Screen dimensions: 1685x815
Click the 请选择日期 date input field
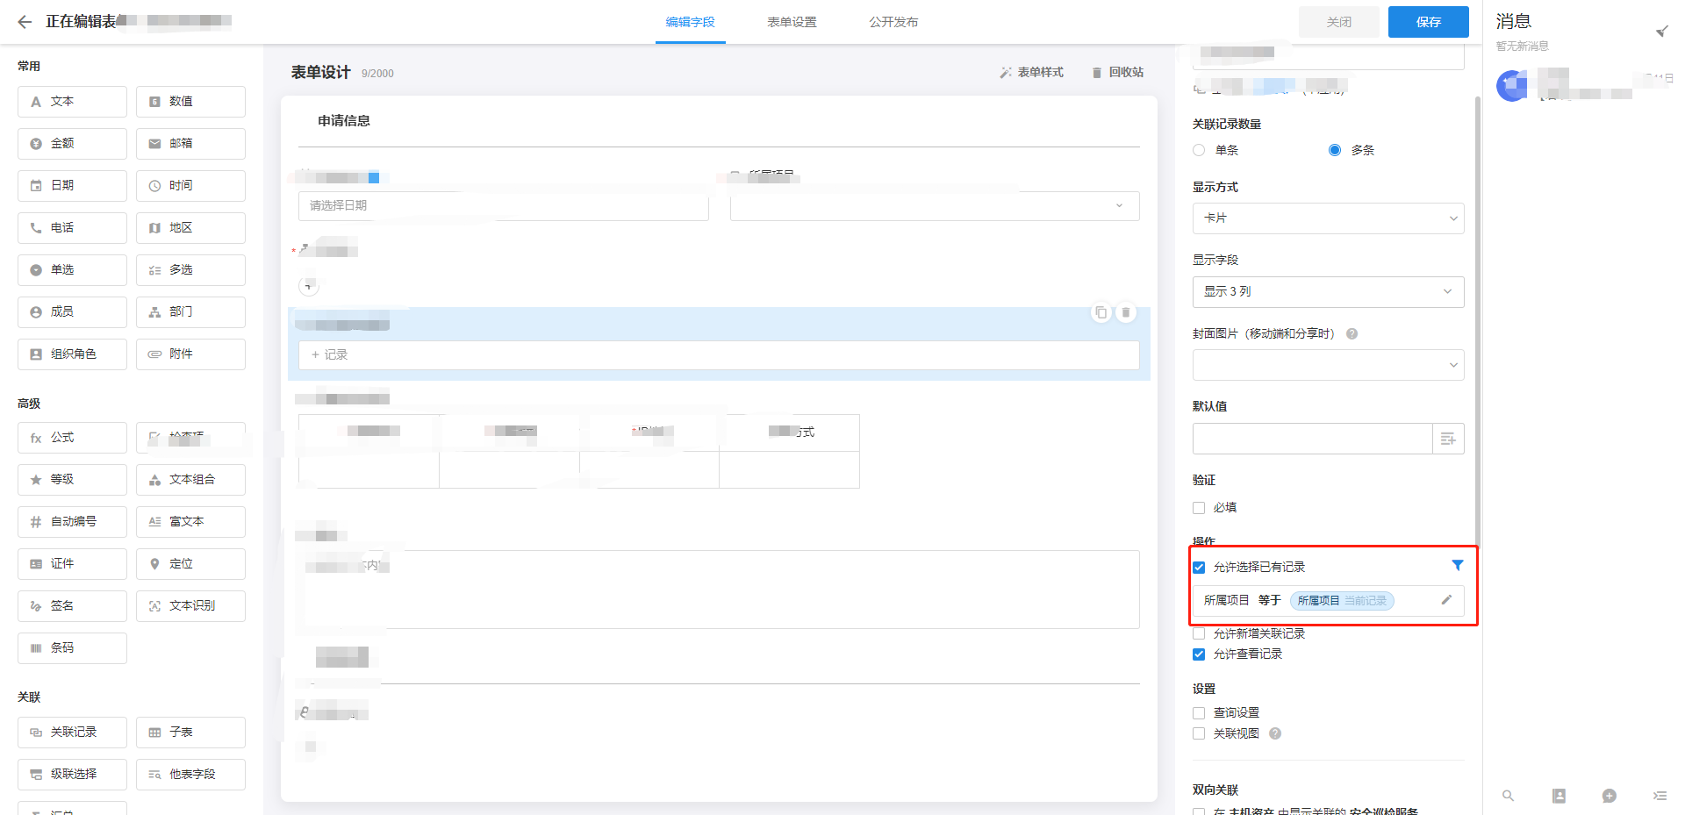coord(503,205)
